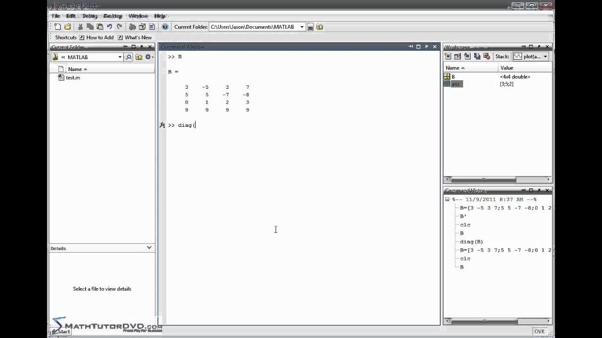Click the fx function browser icon
602x338 pixels.
click(162, 125)
